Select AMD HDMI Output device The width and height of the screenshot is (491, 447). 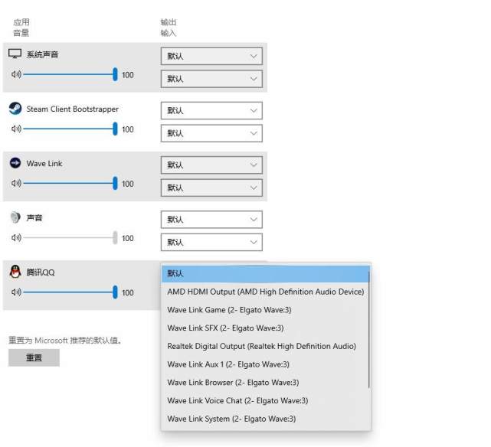[x=265, y=292]
